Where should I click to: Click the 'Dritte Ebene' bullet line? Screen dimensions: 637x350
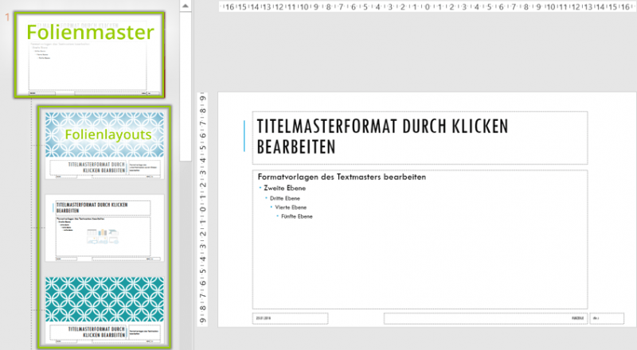pos(285,198)
